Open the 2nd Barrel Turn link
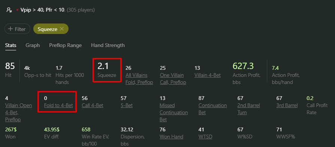 pos(249,109)
